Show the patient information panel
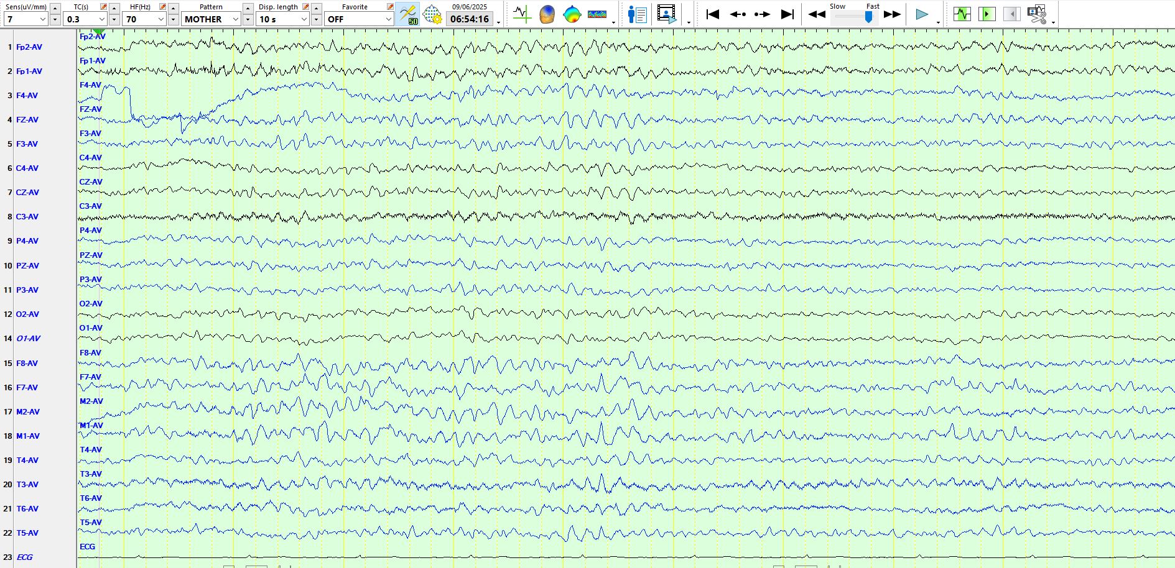The width and height of the screenshot is (1175, 568). [638, 14]
